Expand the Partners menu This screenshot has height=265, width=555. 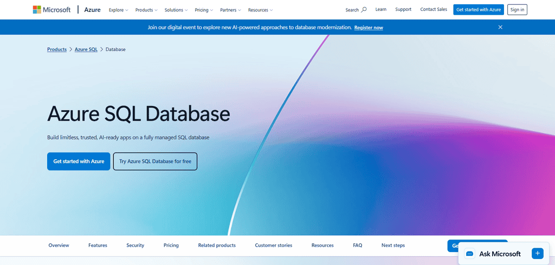pyautogui.click(x=230, y=10)
